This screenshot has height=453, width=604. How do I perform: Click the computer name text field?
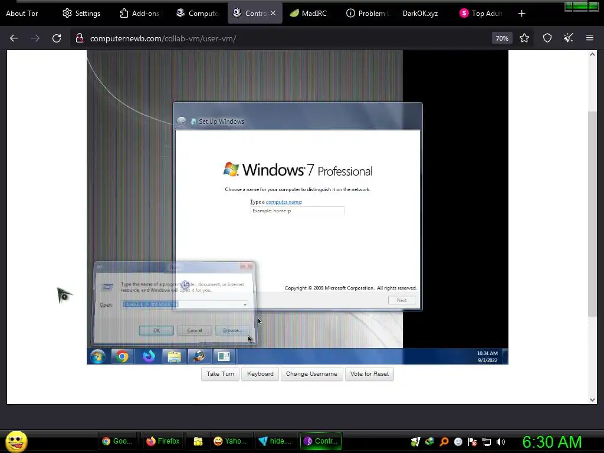point(297,211)
